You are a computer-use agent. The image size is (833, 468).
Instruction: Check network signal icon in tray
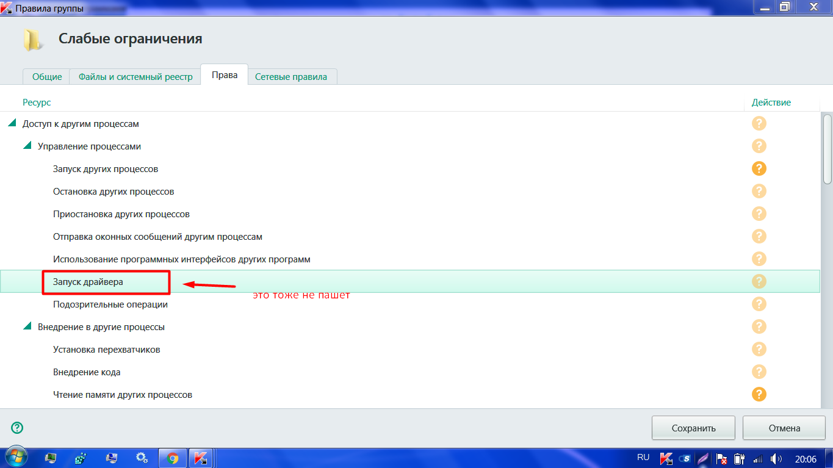(x=759, y=458)
